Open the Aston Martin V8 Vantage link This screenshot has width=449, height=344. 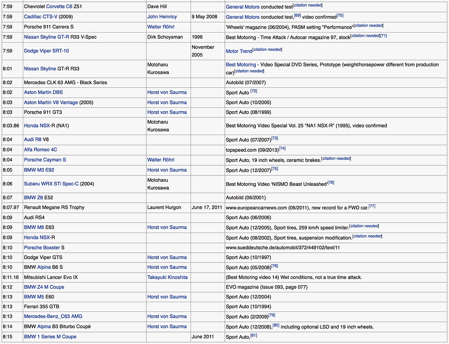[x=51, y=102]
